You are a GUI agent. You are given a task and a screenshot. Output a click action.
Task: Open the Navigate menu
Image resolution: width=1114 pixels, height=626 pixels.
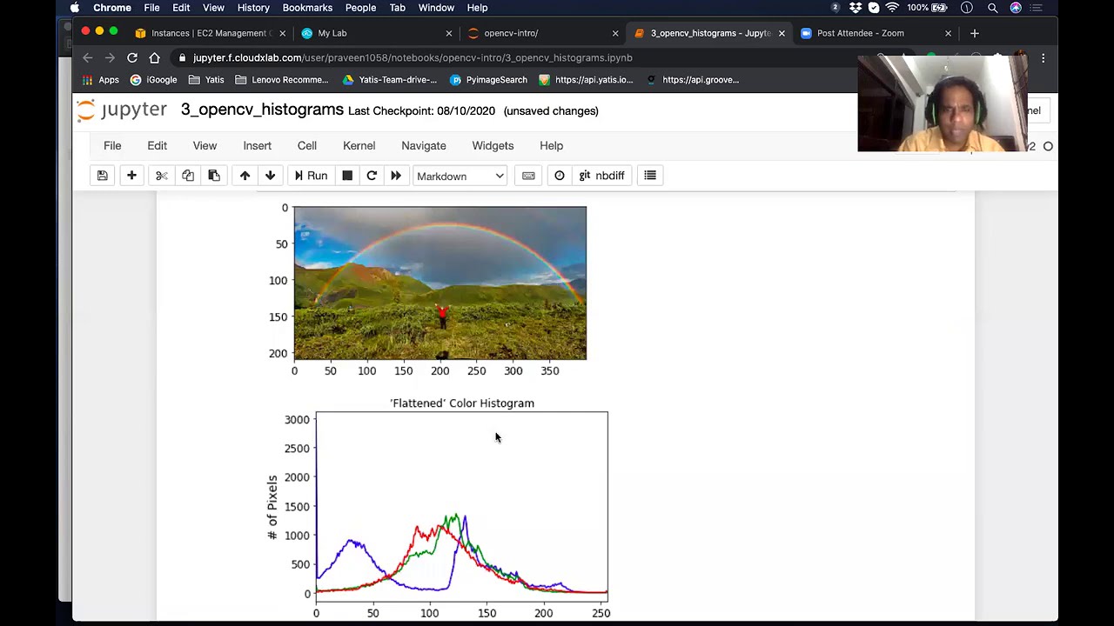pos(424,146)
